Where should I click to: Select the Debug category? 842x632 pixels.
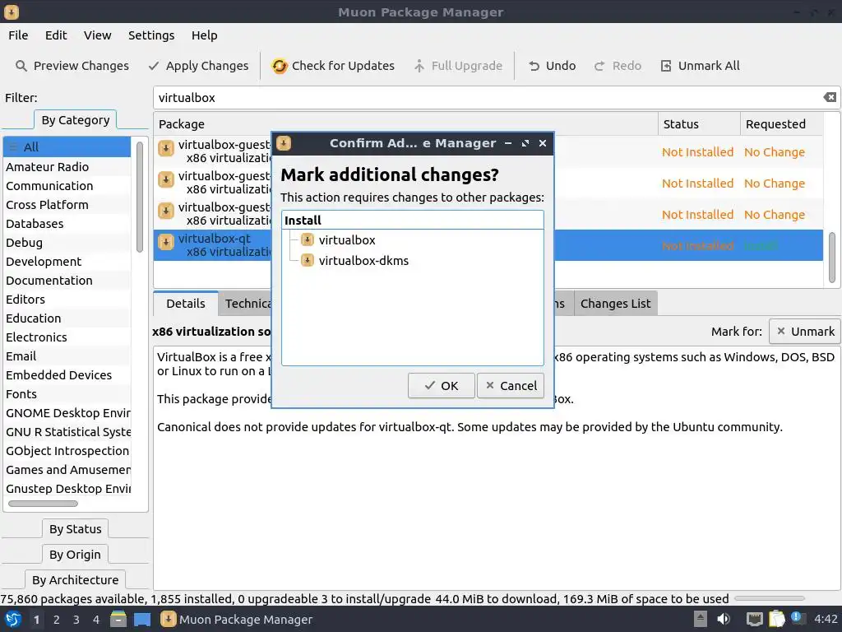click(67, 243)
